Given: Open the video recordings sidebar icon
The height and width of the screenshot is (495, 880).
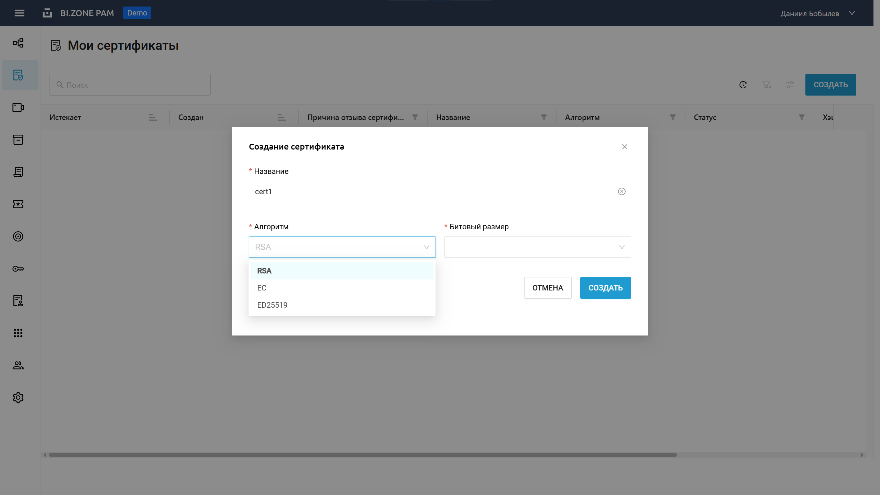Looking at the screenshot, I should point(18,108).
